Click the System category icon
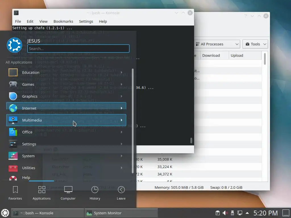Screen dimensions: 291x218 click(13, 156)
